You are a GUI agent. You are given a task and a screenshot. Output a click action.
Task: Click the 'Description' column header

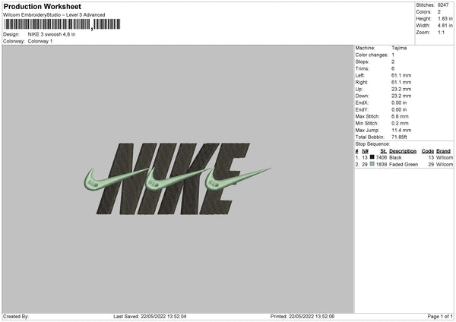point(403,151)
